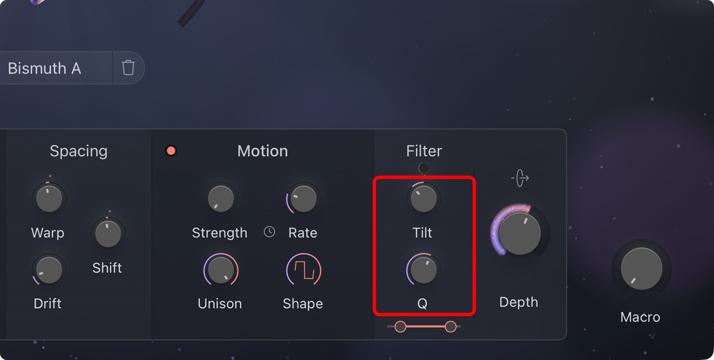Toggle the Motion section power button
The width and height of the screenshot is (714, 360).
click(171, 151)
